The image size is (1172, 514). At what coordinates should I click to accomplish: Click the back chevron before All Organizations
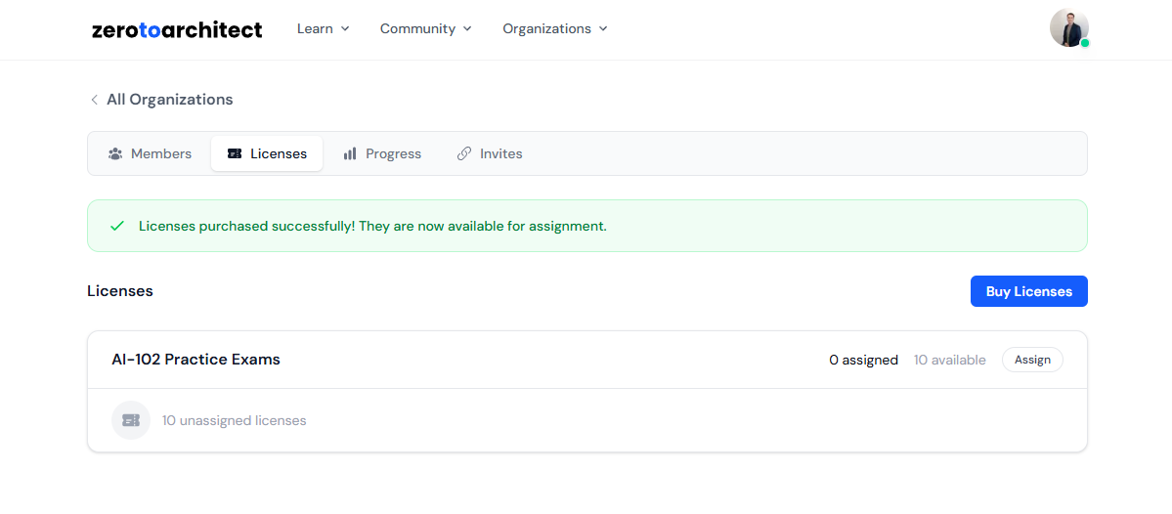click(95, 100)
